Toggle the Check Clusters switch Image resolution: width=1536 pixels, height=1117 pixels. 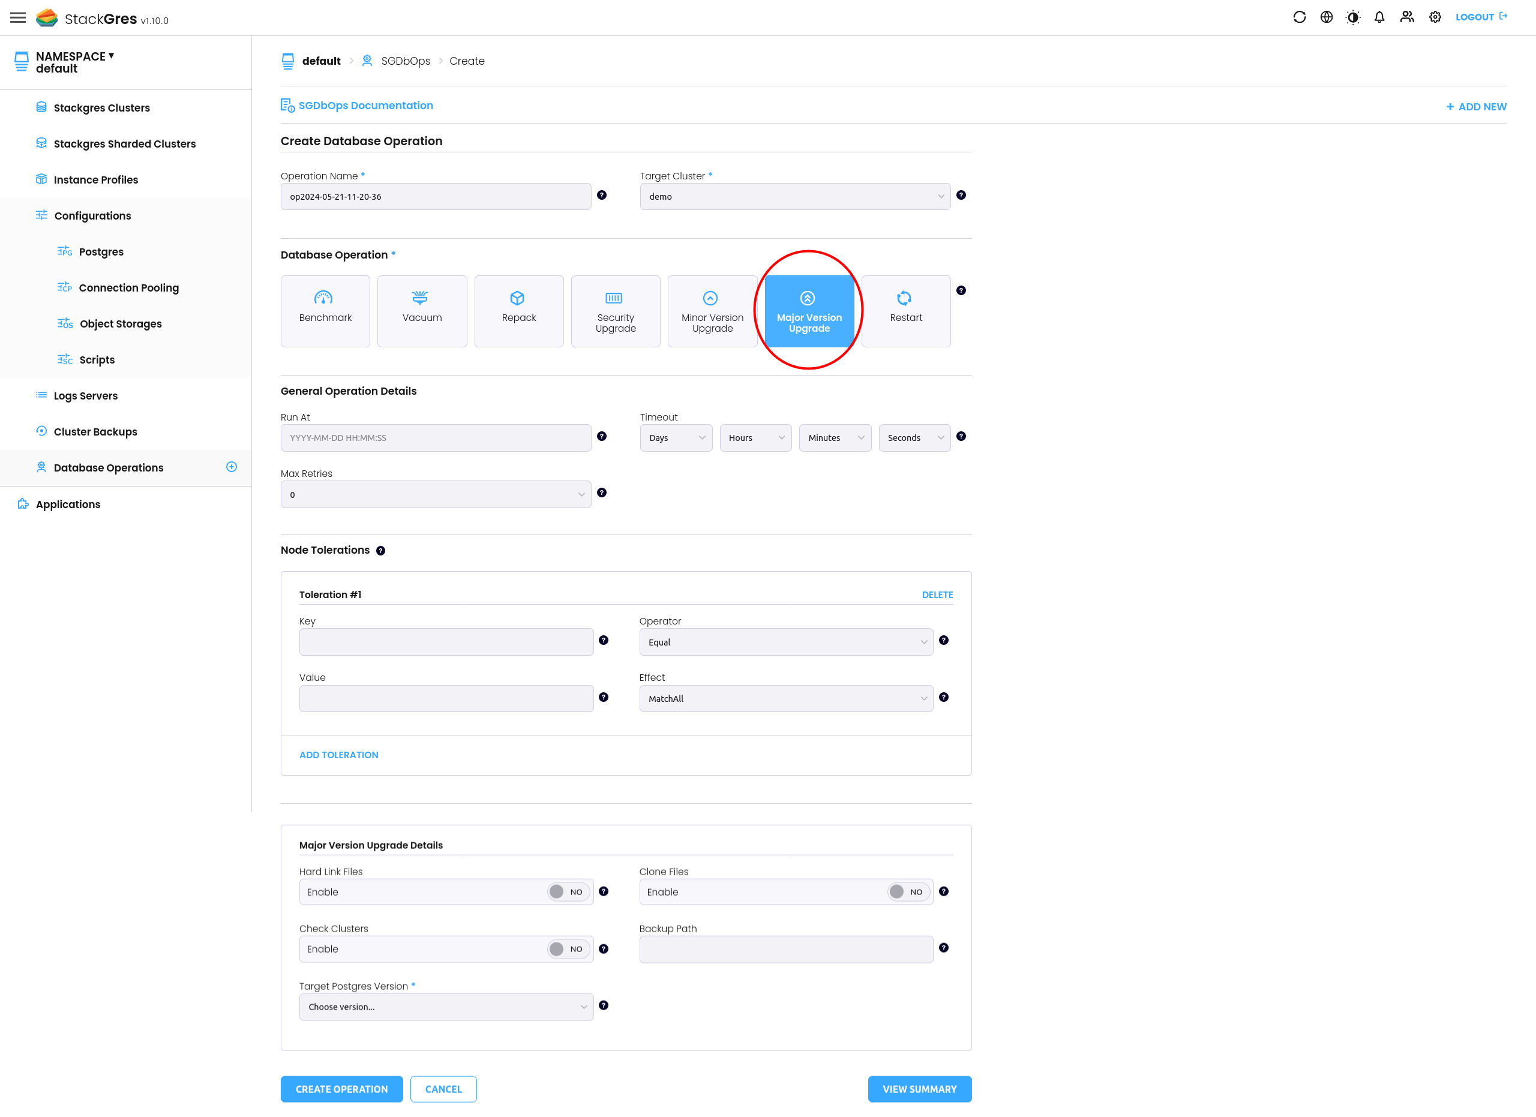coord(568,948)
